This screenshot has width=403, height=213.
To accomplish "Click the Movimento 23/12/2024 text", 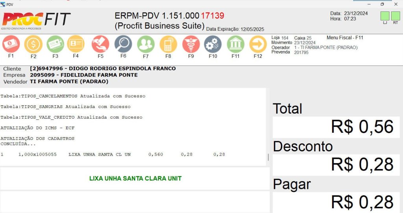I will point(294,42).
